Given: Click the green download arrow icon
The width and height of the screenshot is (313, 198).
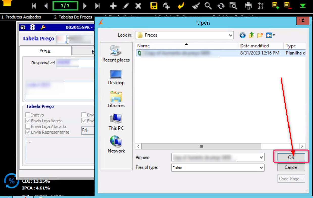Looking at the screenshot, I should (303, 6).
